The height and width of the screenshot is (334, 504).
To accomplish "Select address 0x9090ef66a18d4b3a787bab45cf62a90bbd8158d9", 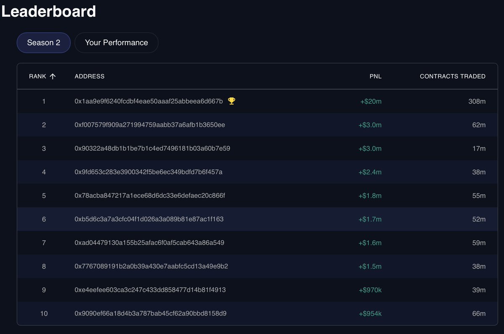I will pyautogui.click(x=150, y=313).
